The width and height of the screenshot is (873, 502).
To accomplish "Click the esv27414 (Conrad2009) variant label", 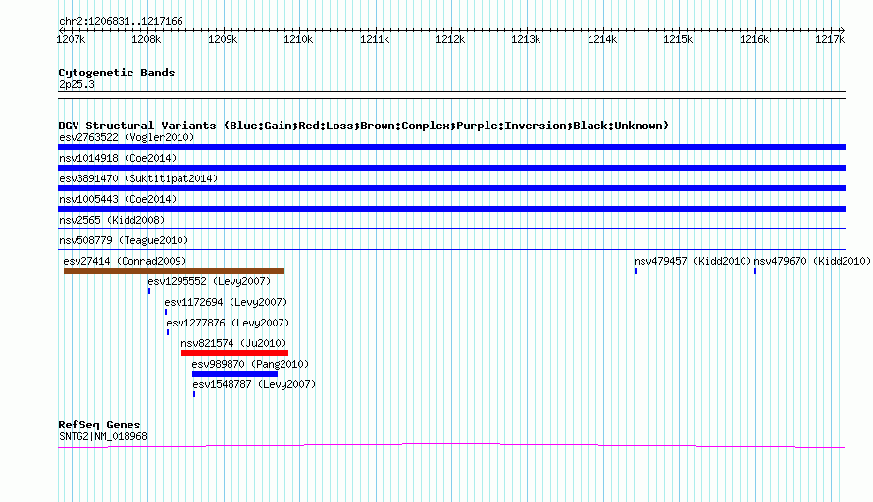I will pos(125,261).
